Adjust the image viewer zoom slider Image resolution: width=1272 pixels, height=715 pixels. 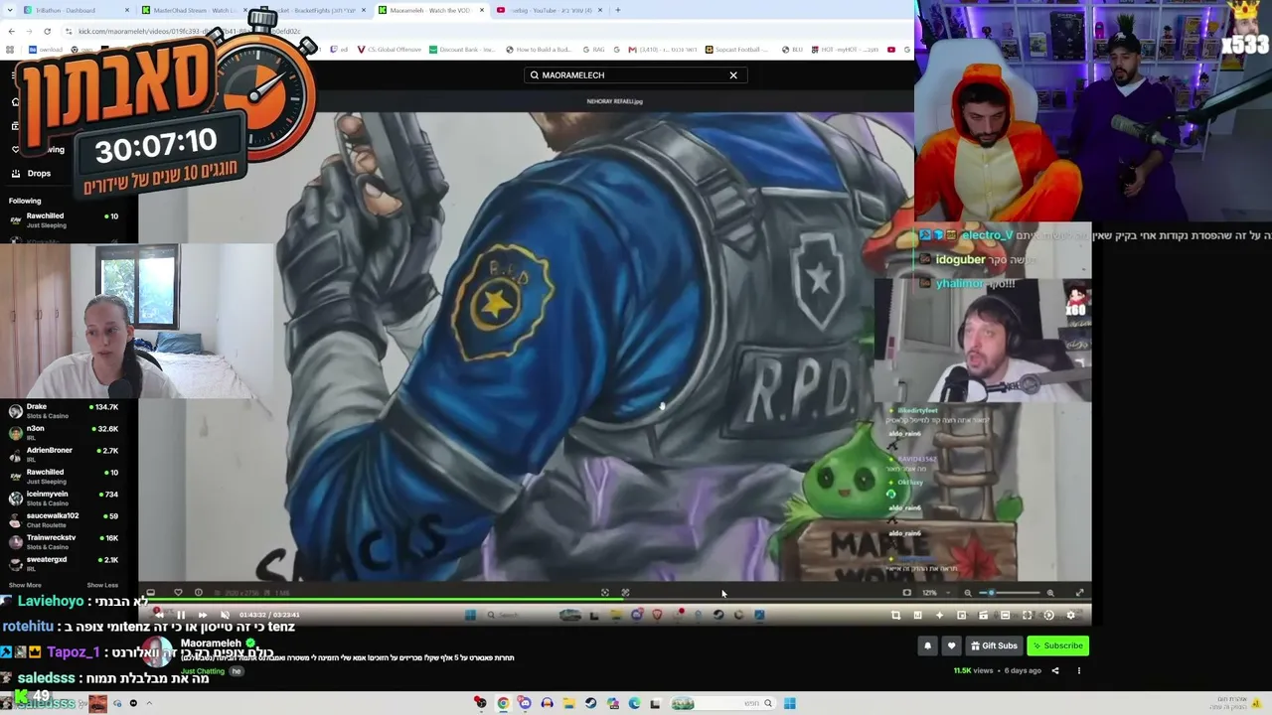click(1009, 593)
